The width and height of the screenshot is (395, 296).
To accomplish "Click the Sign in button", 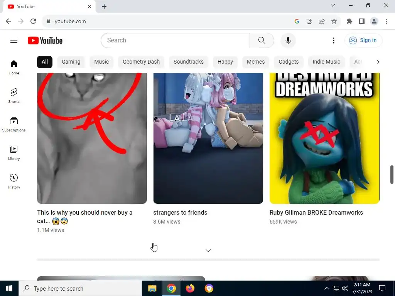I will click(363, 40).
